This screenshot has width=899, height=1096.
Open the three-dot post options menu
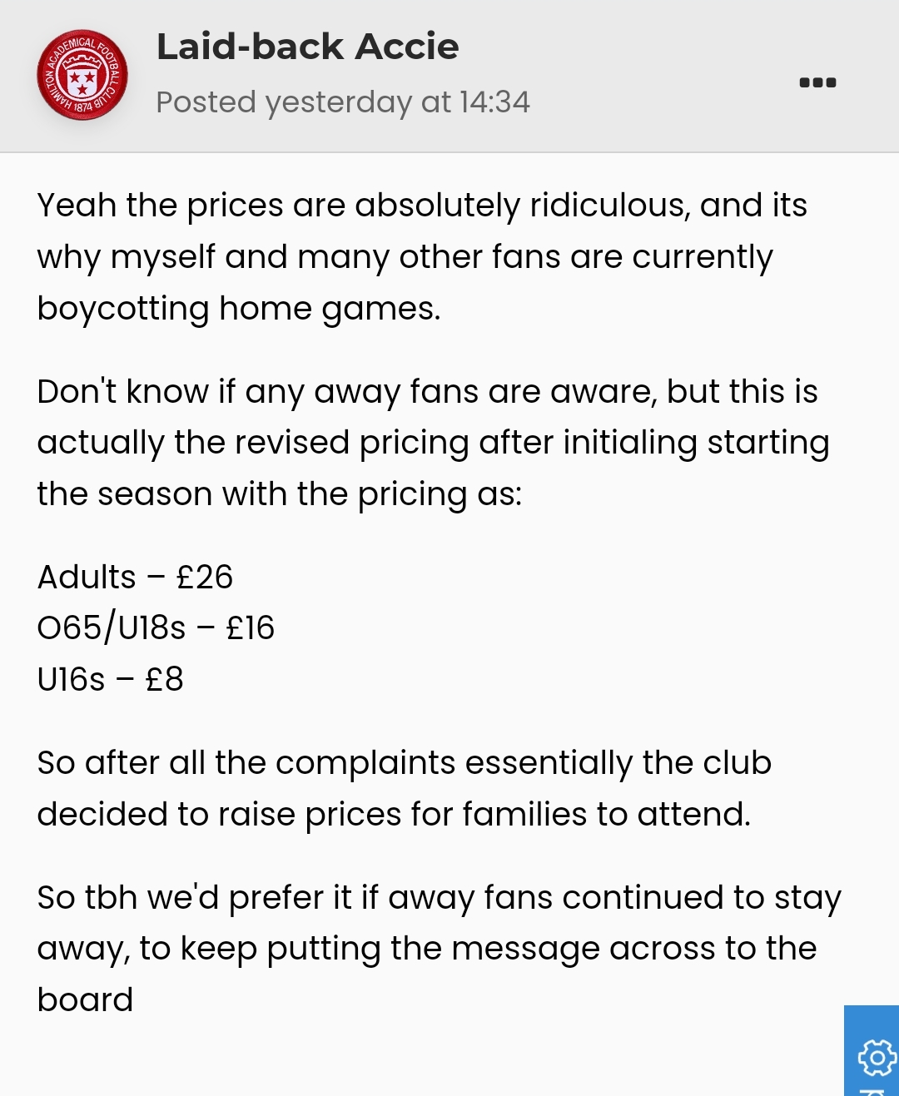(x=817, y=82)
